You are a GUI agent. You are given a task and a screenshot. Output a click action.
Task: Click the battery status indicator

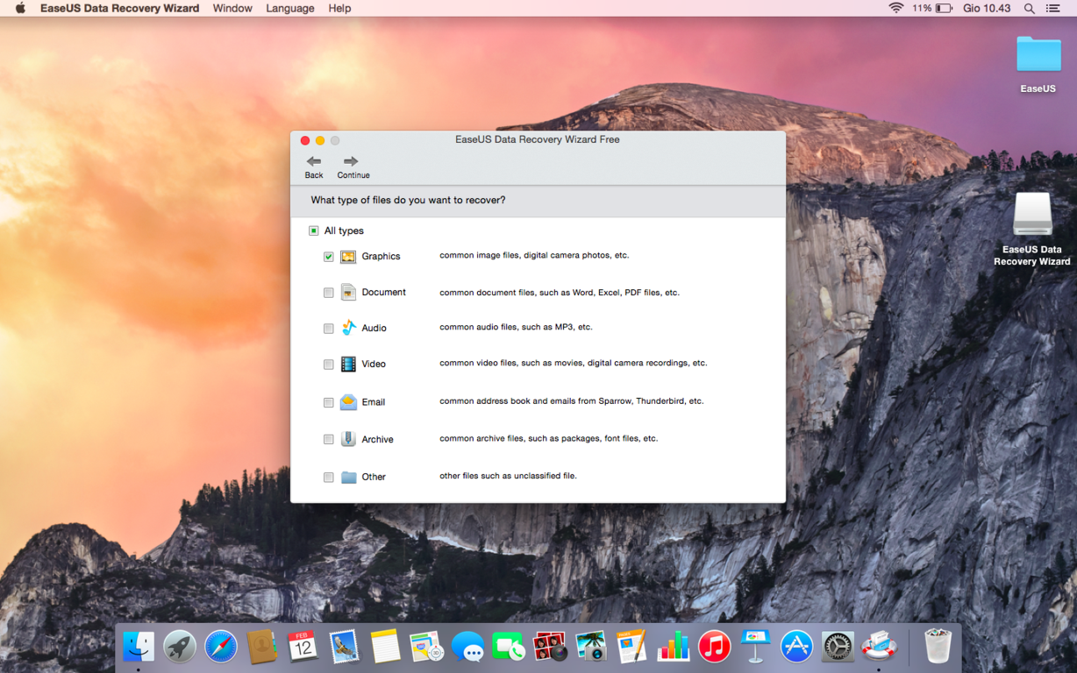pos(932,8)
